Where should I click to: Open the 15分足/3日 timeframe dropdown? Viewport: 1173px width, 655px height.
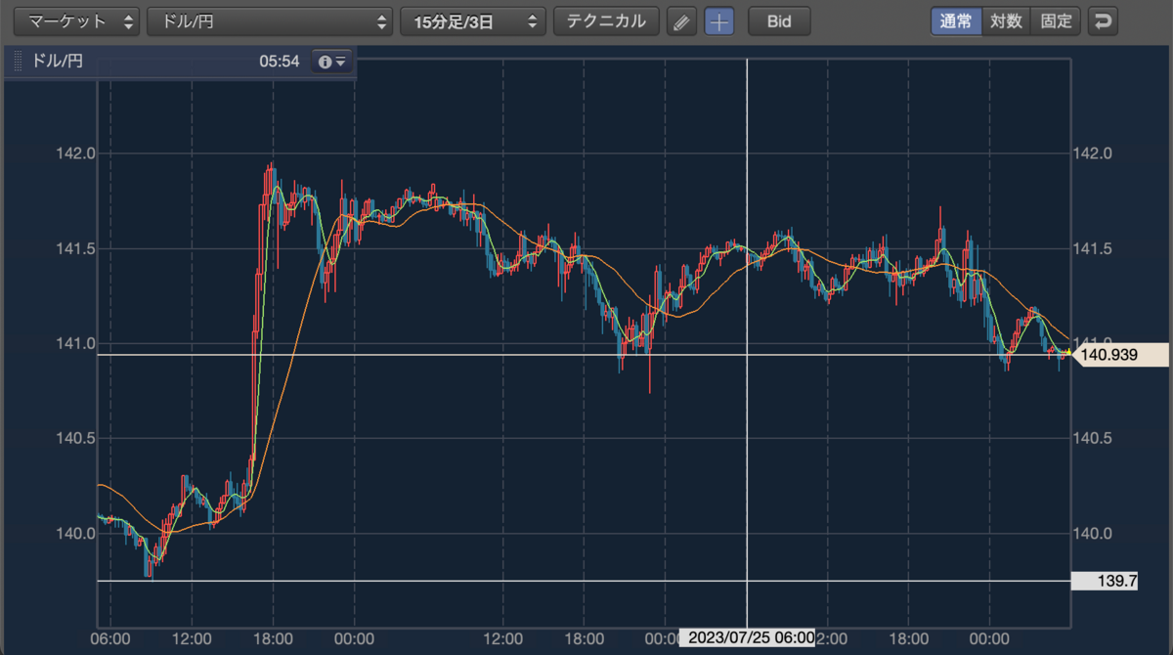click(x=473, y=22)
